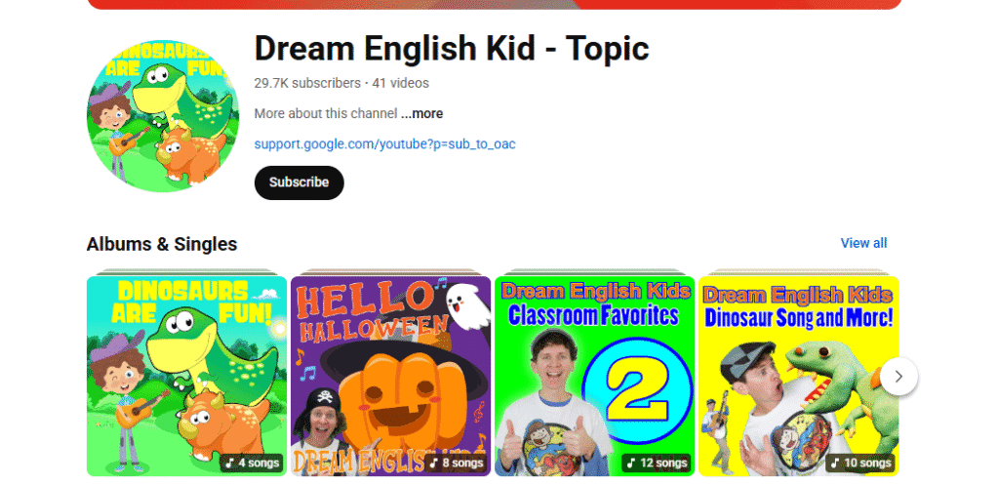Click the 29.7K subscribers text
This screenshot has height=484, width=999.
pos(307,83)
